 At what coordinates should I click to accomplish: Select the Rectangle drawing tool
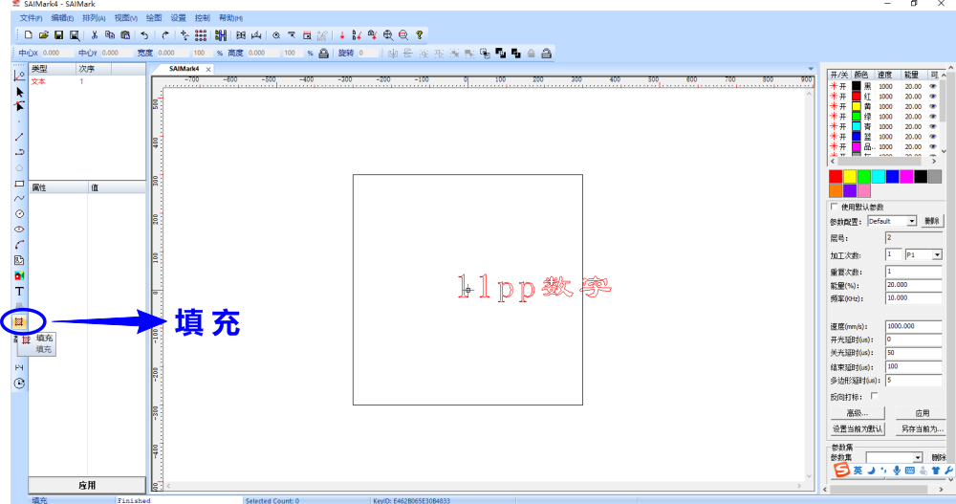pyautogui.click(x=19, y=183)
